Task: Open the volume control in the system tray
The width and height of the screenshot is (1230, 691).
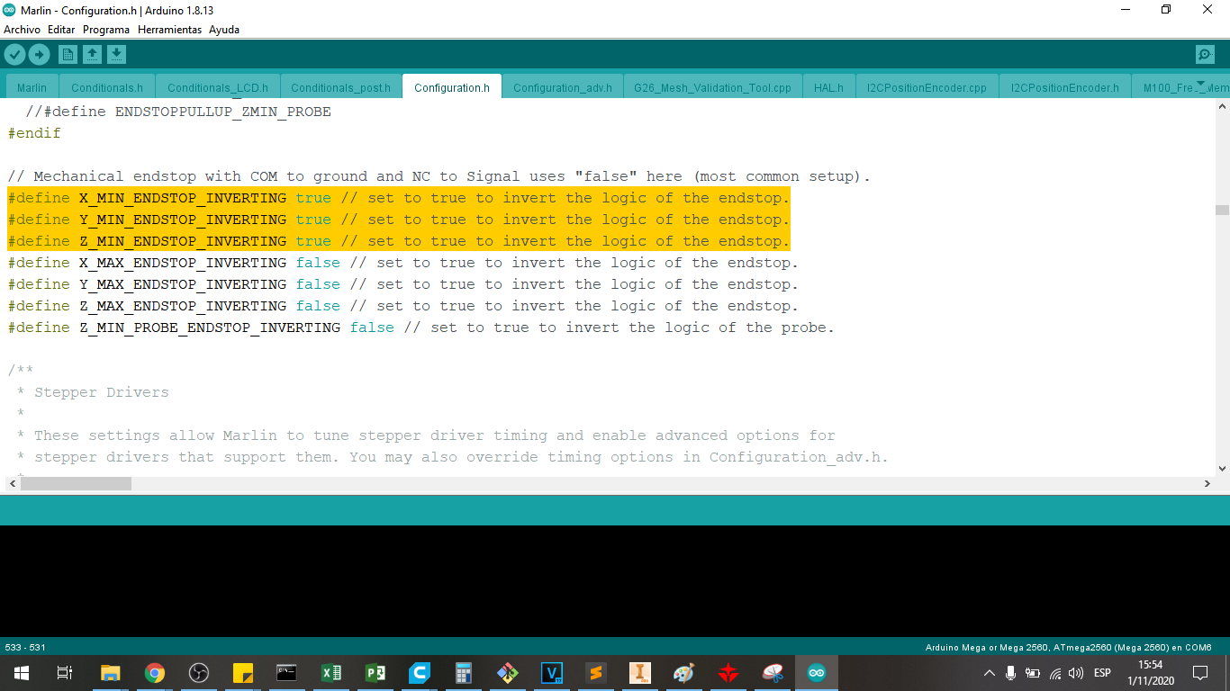Action: pos(1076,673)
